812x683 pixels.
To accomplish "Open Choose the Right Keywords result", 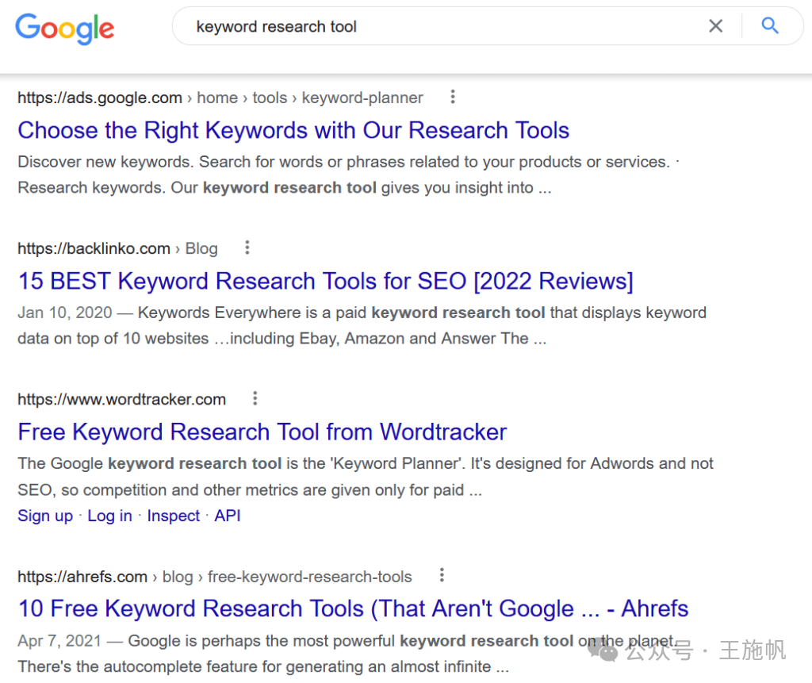I will click(293, 131).
